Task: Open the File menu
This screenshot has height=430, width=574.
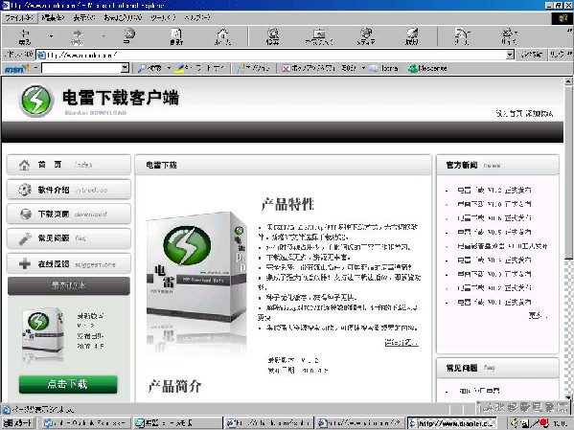Action: (19, 17)
